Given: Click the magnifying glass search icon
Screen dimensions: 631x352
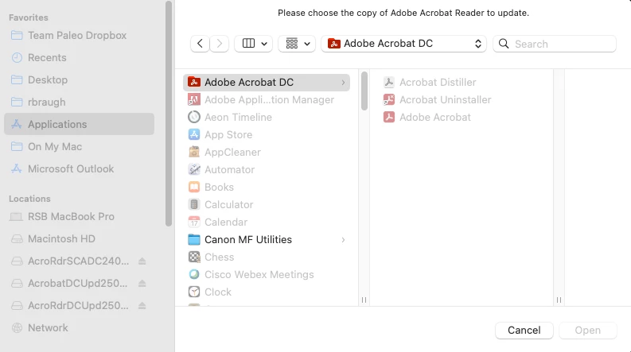Looking at the screenshot, I should tap(504, 44).
